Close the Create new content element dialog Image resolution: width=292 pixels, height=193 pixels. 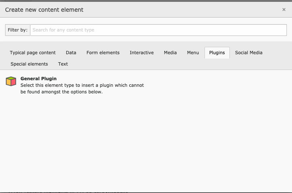click(284, 10)
